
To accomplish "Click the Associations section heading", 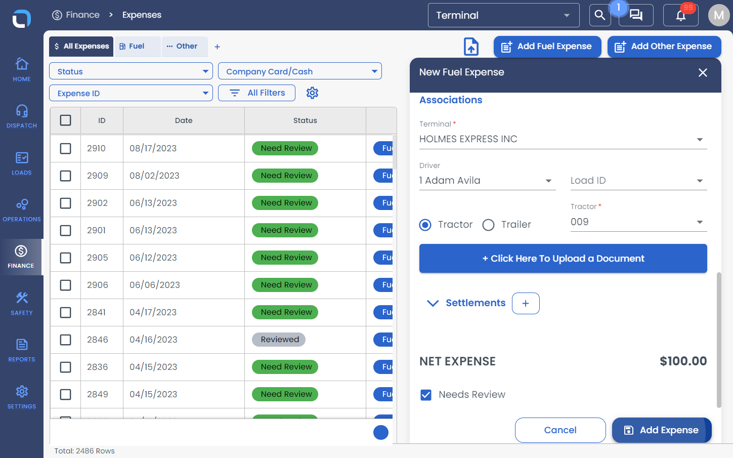I will click(x=451, y=100).
